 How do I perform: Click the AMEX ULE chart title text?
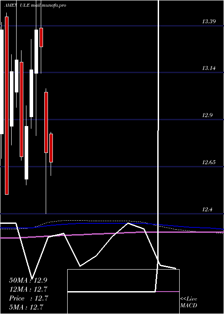(35, 5)
